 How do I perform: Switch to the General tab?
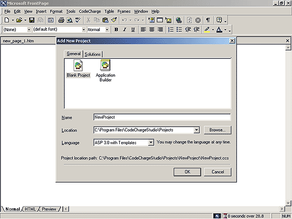pos(73,54)
